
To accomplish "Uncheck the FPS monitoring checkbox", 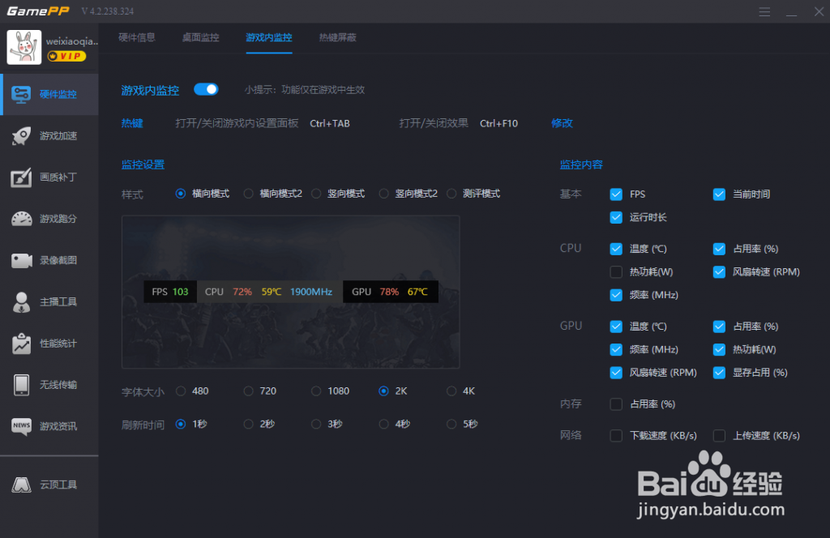I will coord(616,194).
